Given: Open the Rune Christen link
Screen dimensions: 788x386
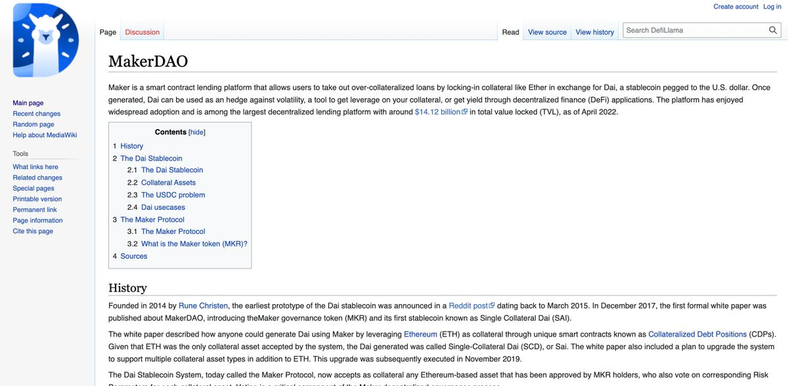Looking at the screenshot, I should point(203,306).
